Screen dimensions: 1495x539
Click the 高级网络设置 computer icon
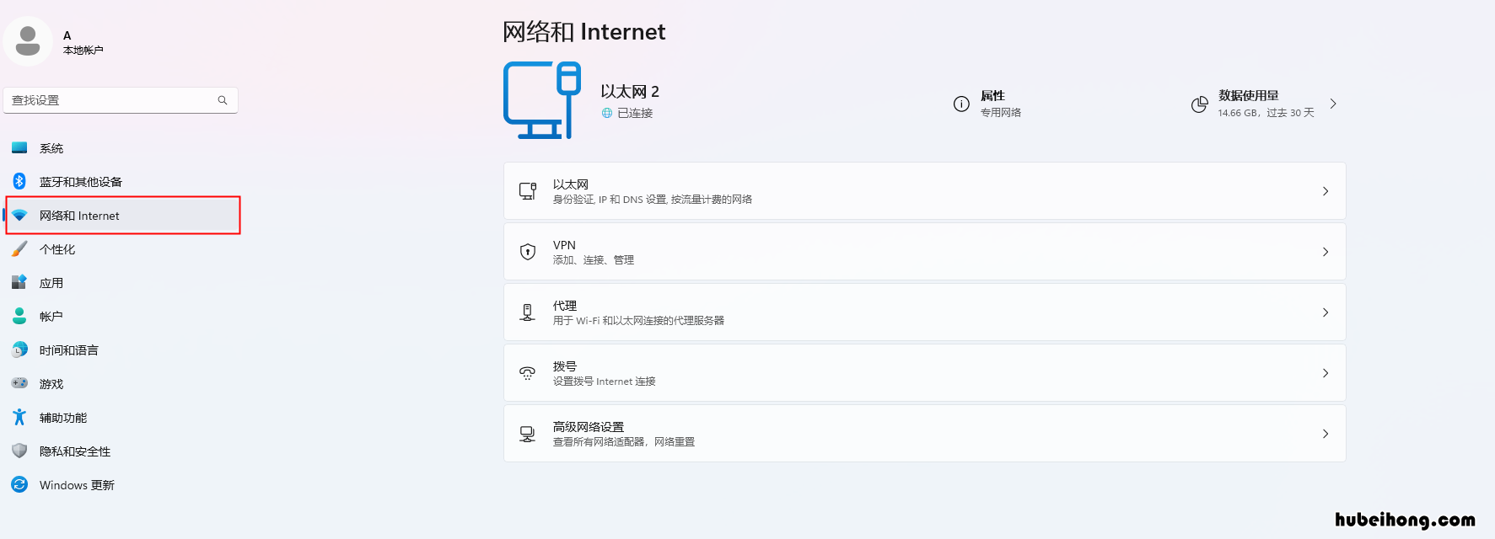coord(528,434)
